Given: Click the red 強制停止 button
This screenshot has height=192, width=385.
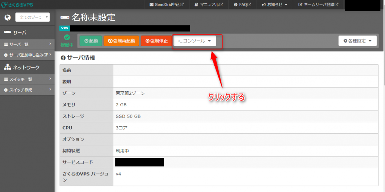Looking at the screenshot, I should click(x=156, y=41).
